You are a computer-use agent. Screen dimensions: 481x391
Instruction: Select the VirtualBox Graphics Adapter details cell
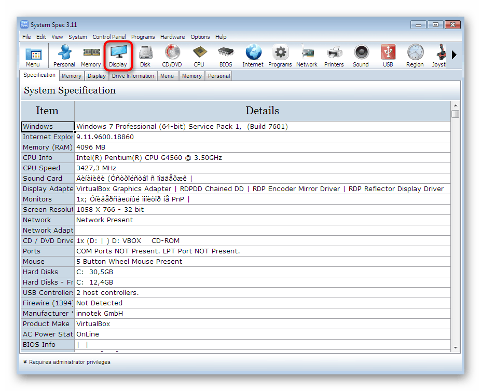pos(262,188)
